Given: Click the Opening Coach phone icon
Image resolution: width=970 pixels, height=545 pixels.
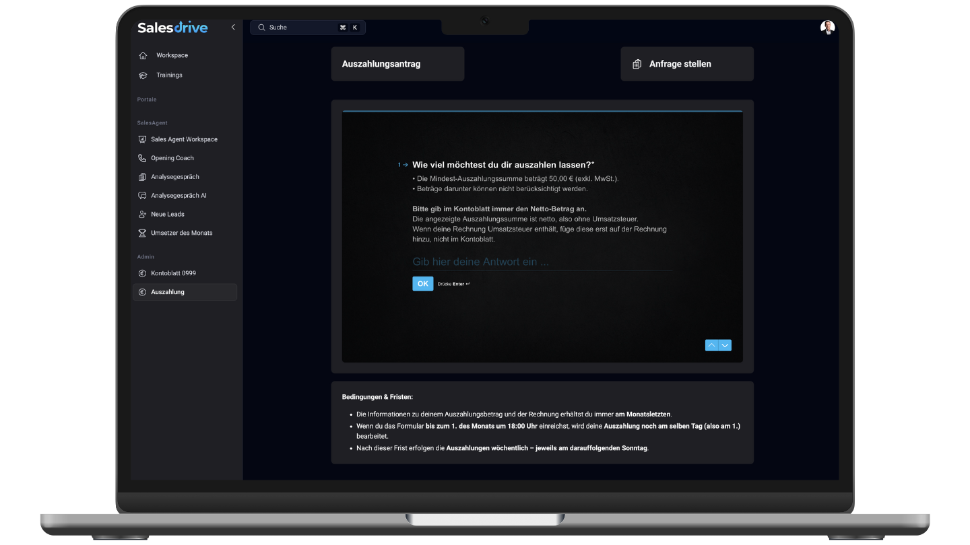Looking at the screenshot, I should [x=142, y=159].
